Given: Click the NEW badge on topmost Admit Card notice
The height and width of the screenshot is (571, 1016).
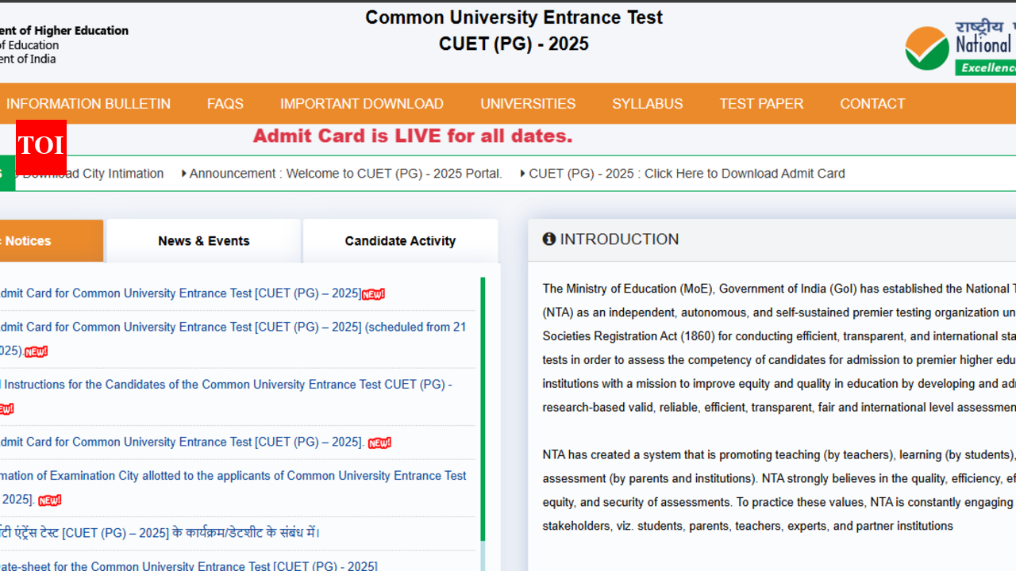Looking at the screenshot, I should point(373,294).
